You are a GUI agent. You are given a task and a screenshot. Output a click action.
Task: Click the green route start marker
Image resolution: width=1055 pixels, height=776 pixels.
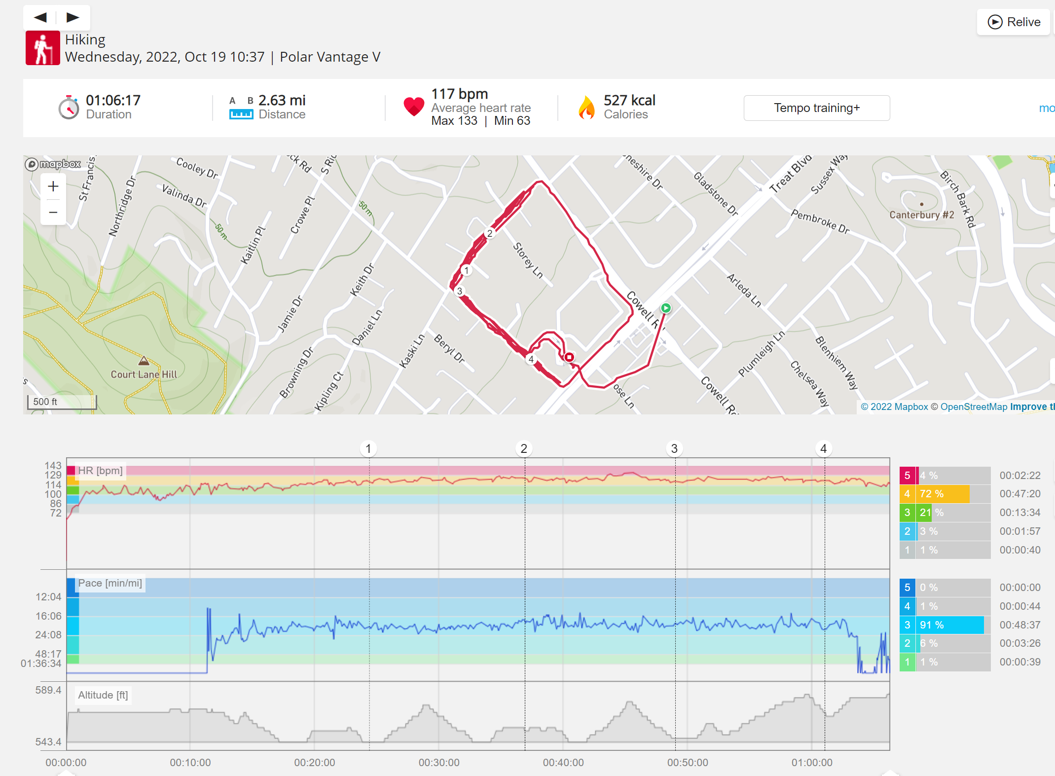[x=666, y=308]
